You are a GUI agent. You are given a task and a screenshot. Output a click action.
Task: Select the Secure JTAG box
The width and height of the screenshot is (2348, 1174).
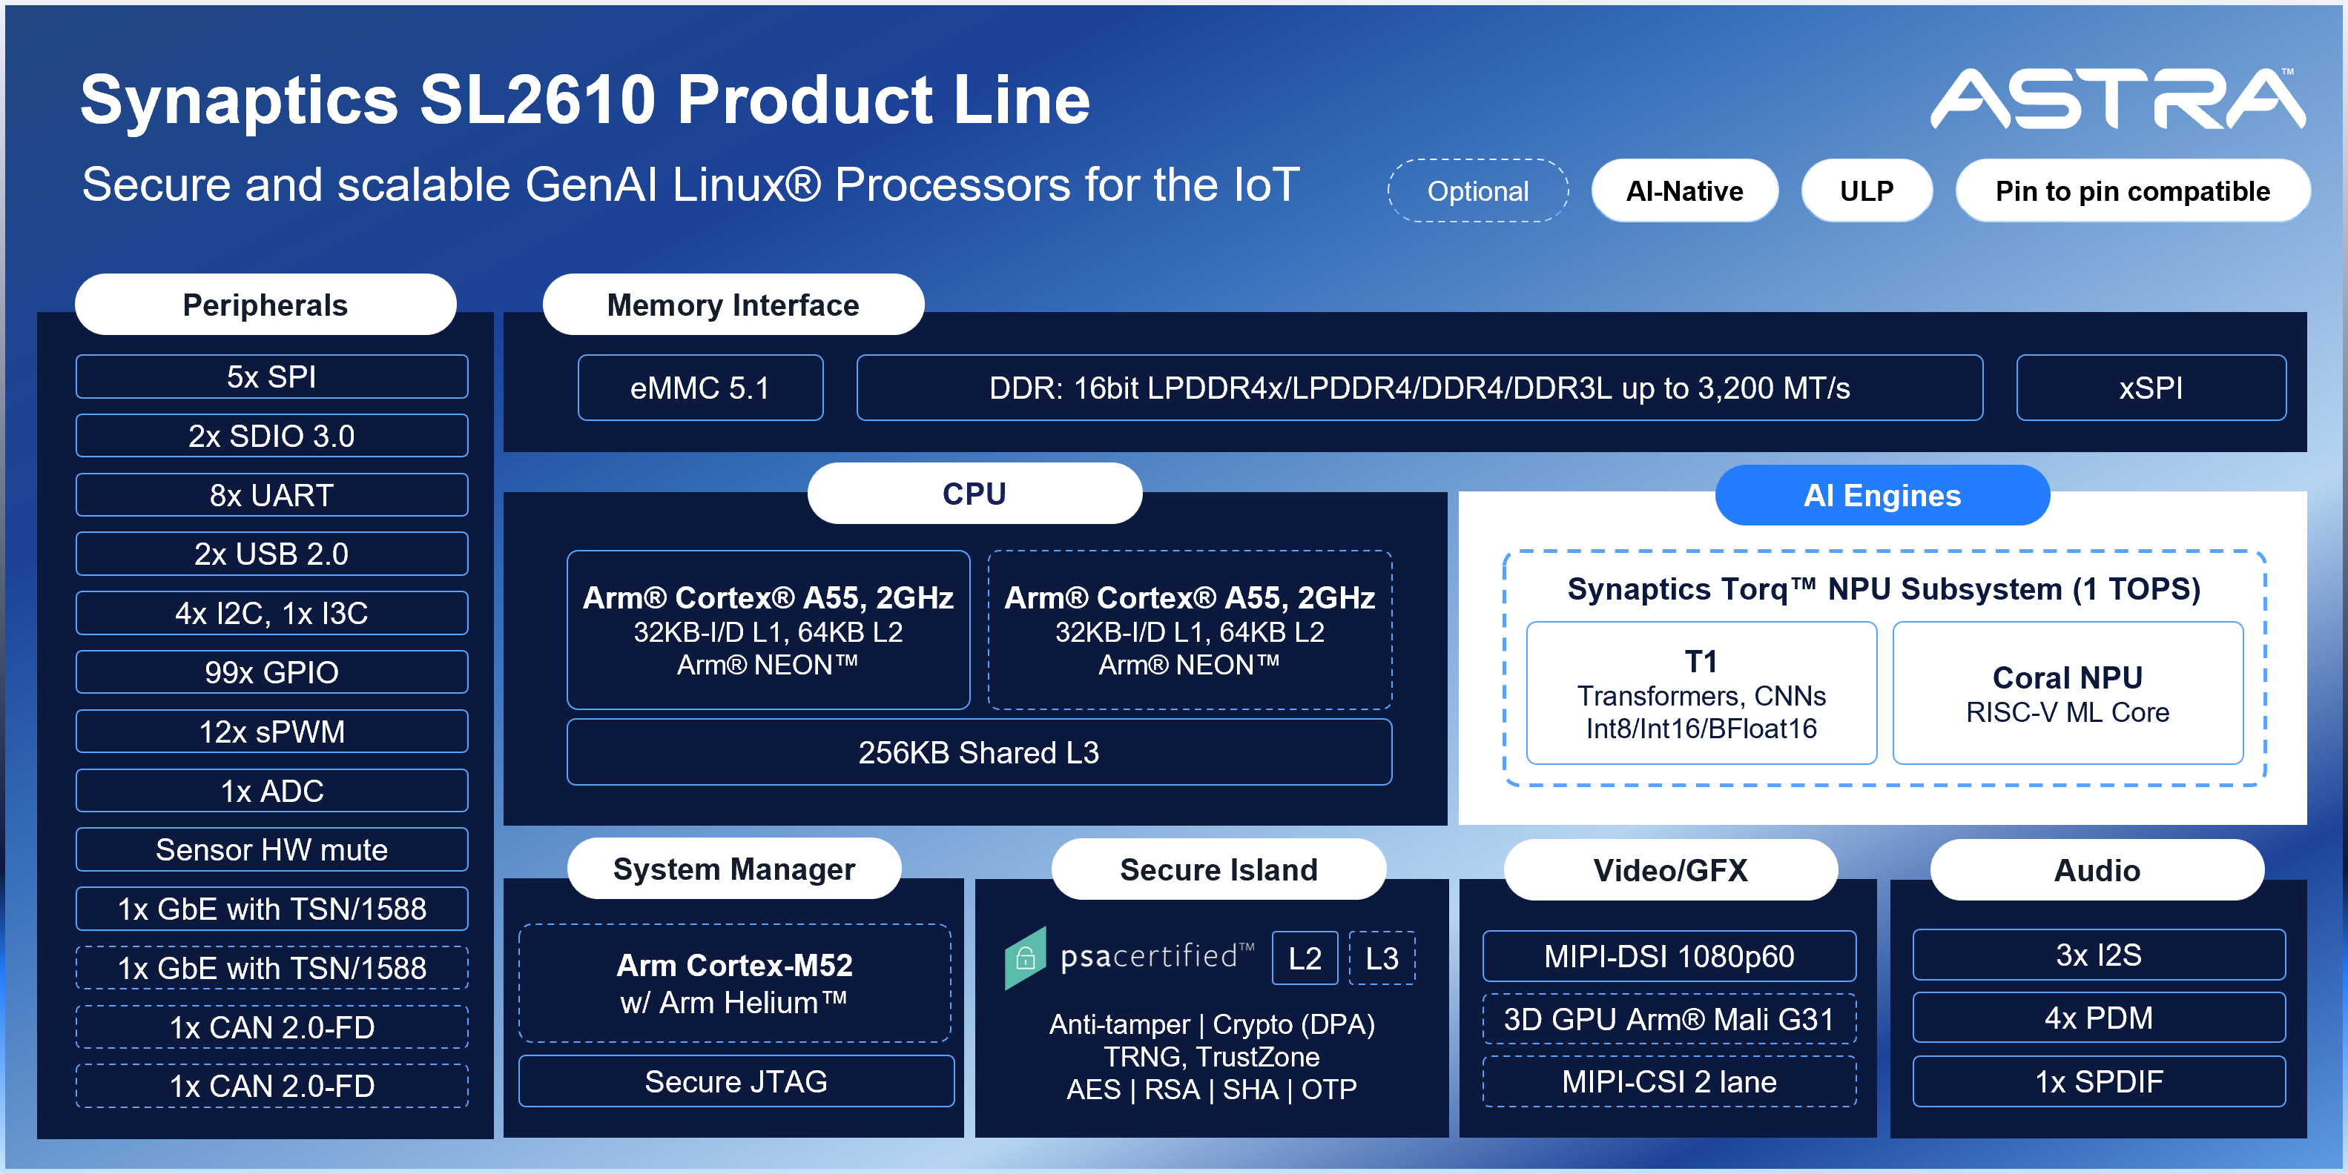pyautogui.click(x=736, y=1081)
